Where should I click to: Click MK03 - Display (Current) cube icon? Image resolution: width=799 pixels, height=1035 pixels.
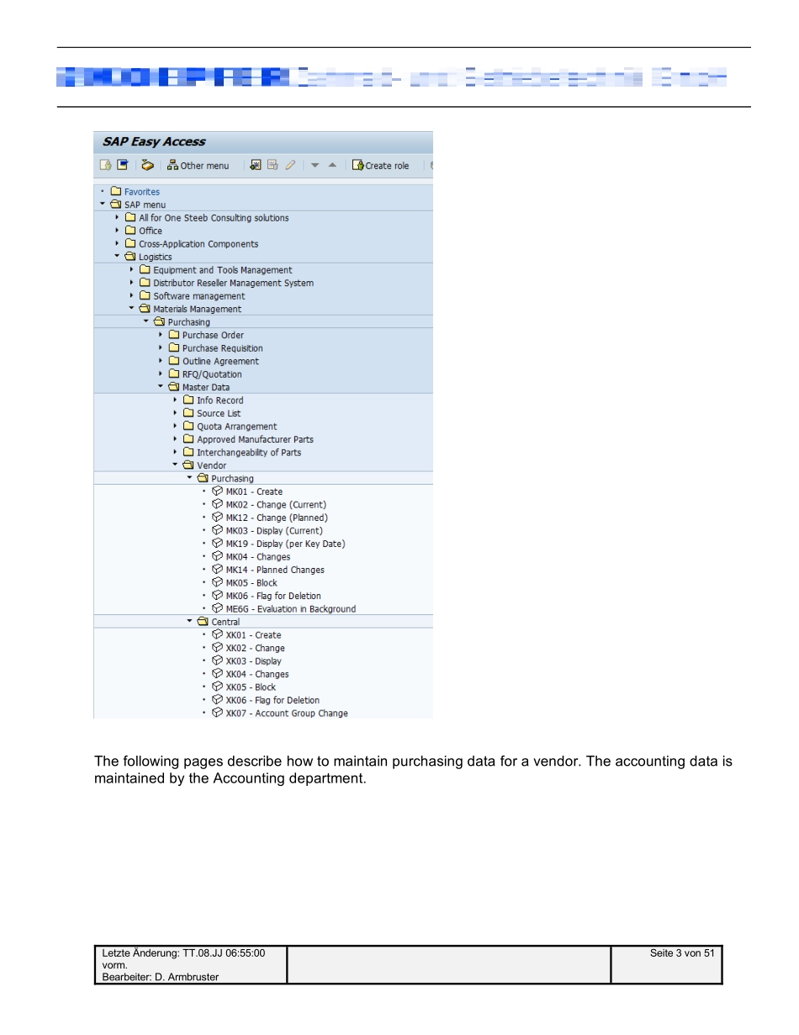[x=217, y=530]
